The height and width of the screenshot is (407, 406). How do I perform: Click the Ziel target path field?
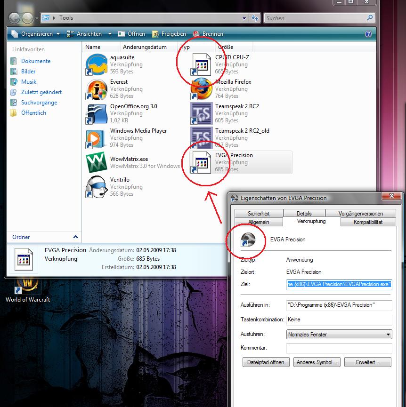coord(339,284)
